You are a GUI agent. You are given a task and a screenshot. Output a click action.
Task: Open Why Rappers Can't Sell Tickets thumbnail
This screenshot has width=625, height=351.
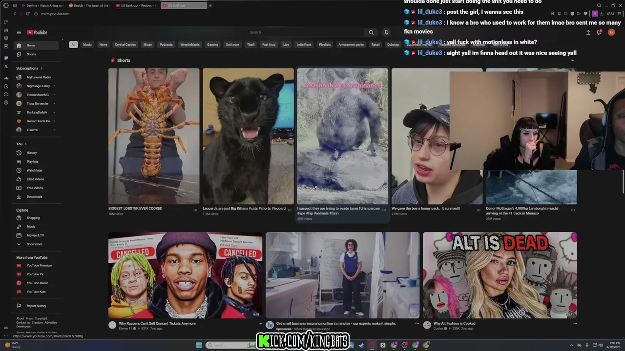(185, 275)
